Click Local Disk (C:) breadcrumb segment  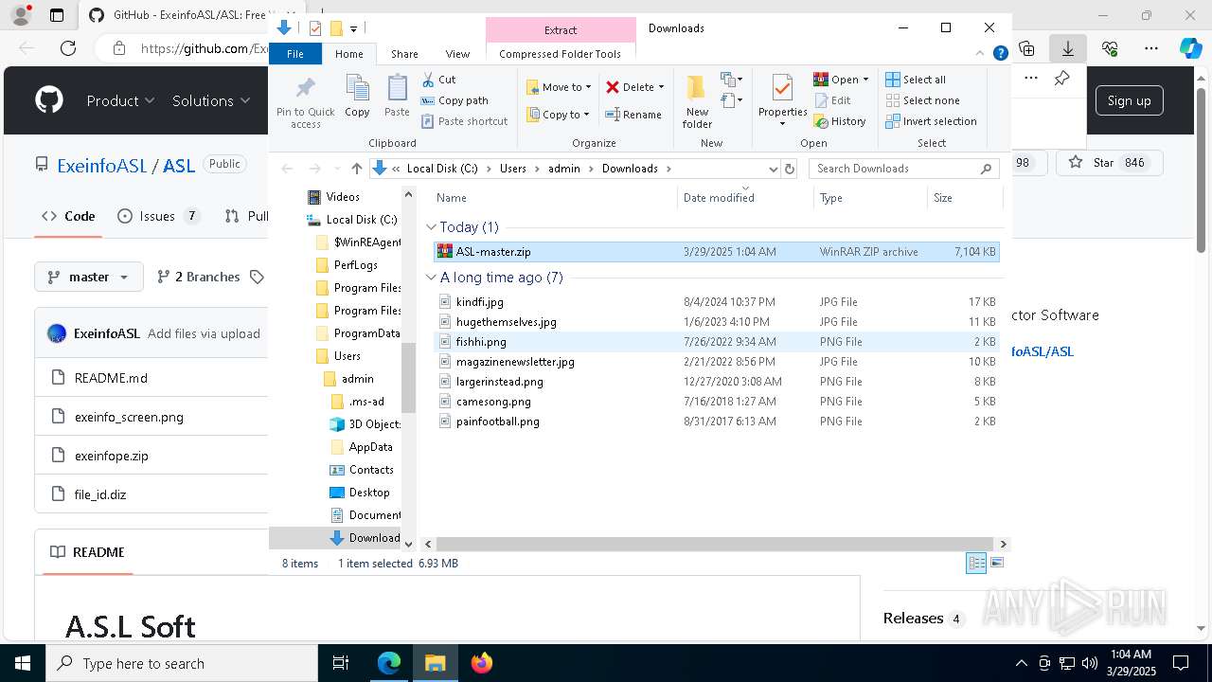[x=442, y=169]
